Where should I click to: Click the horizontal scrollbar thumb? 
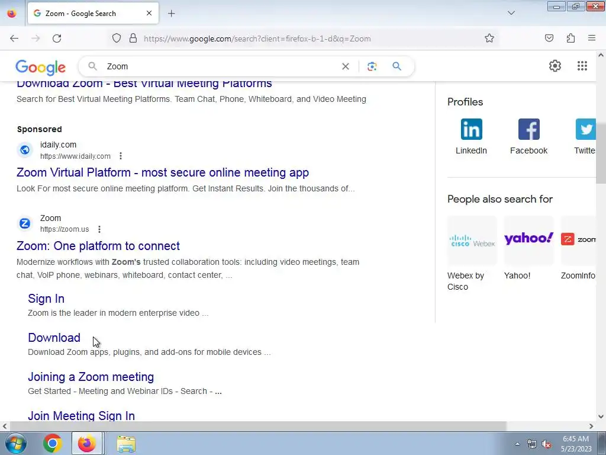(257, 426)
